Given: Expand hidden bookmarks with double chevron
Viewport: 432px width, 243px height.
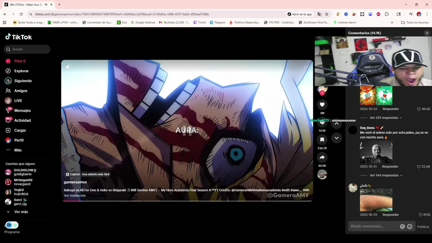Looking at the screenshot, I should (x=392, y=23).
